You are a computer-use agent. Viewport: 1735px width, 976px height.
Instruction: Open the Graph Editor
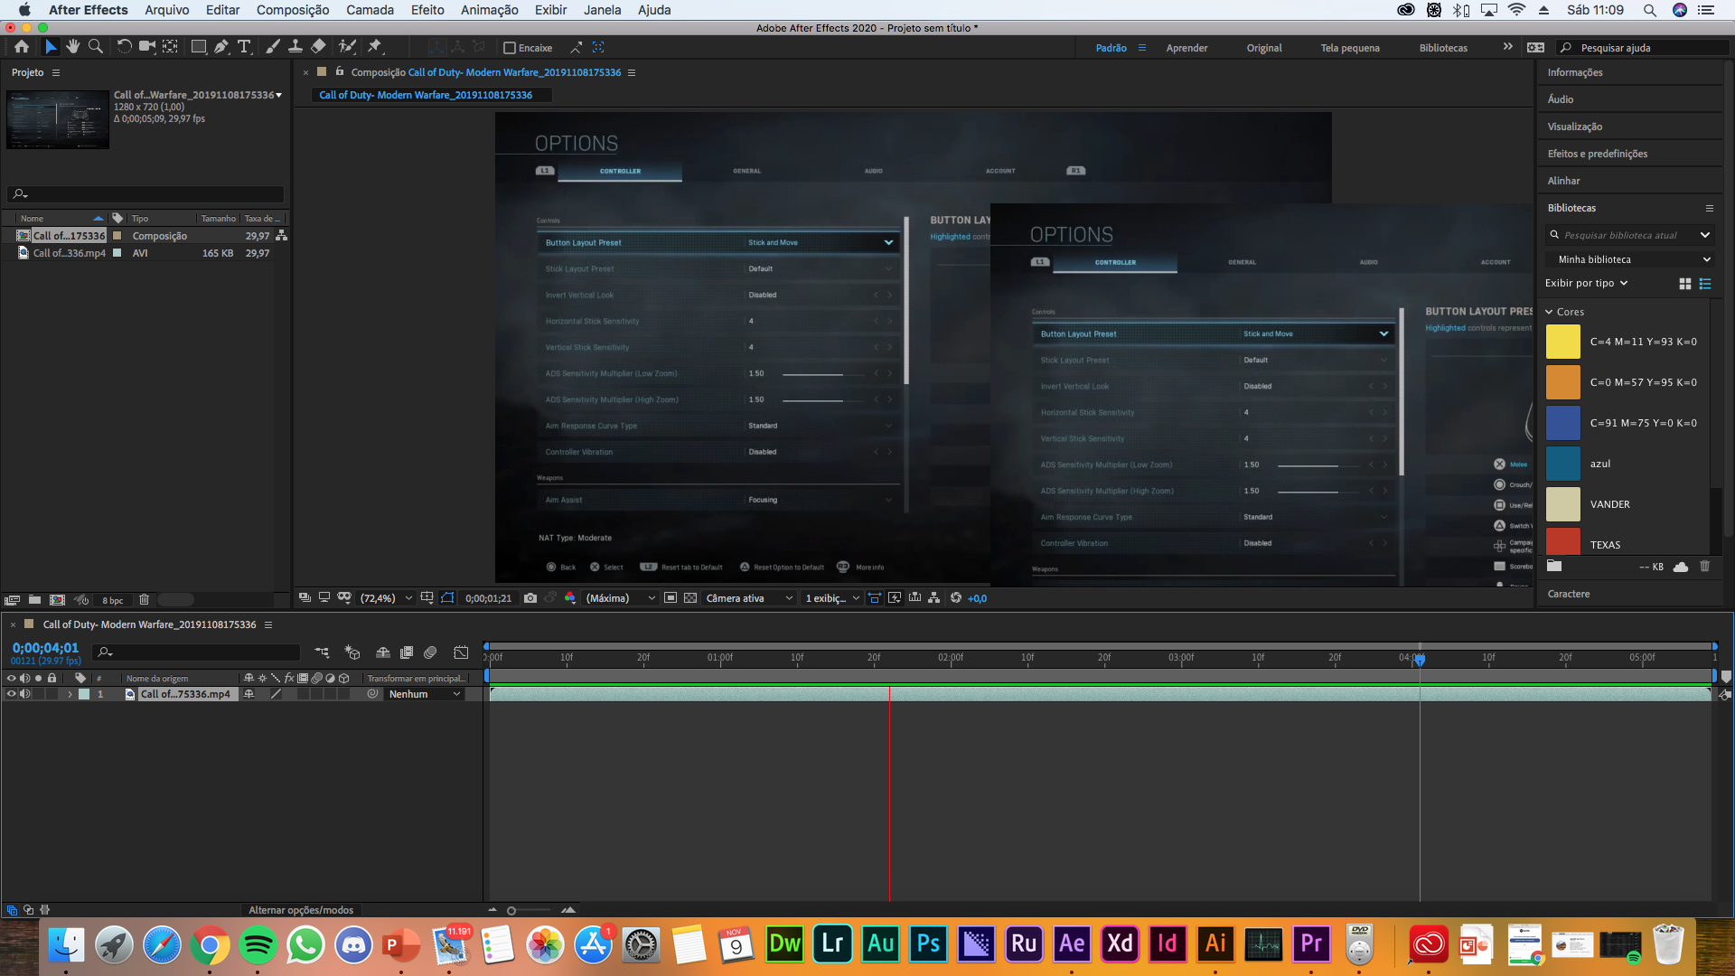461,652
